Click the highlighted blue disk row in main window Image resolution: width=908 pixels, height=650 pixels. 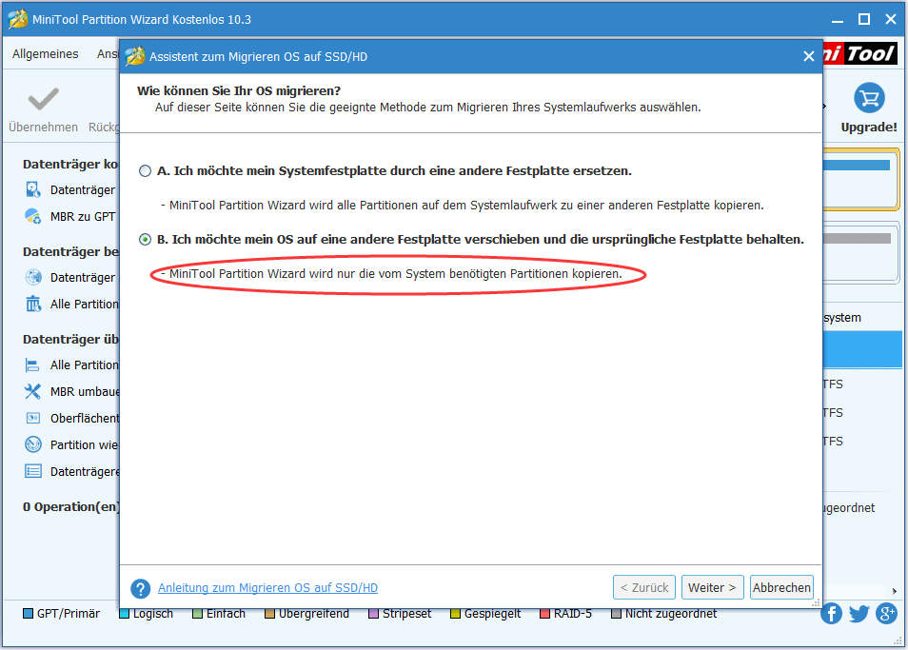click(862, 349)
